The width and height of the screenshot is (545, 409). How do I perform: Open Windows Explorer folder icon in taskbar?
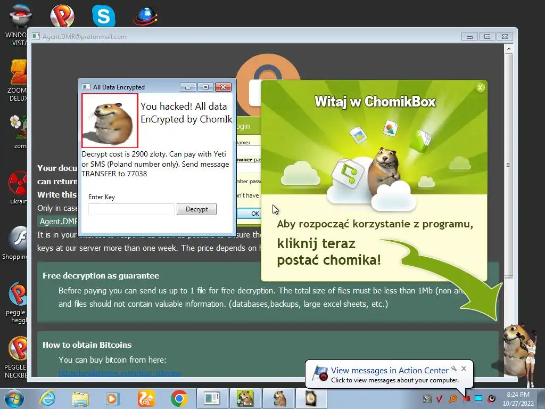(x=80, y=398)
